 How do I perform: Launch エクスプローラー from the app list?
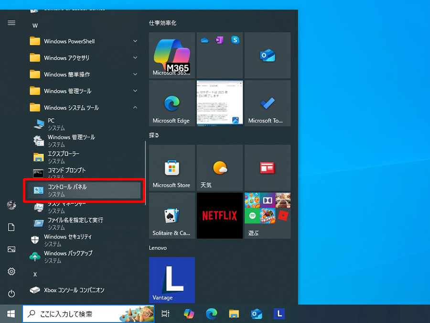(83, 157)
